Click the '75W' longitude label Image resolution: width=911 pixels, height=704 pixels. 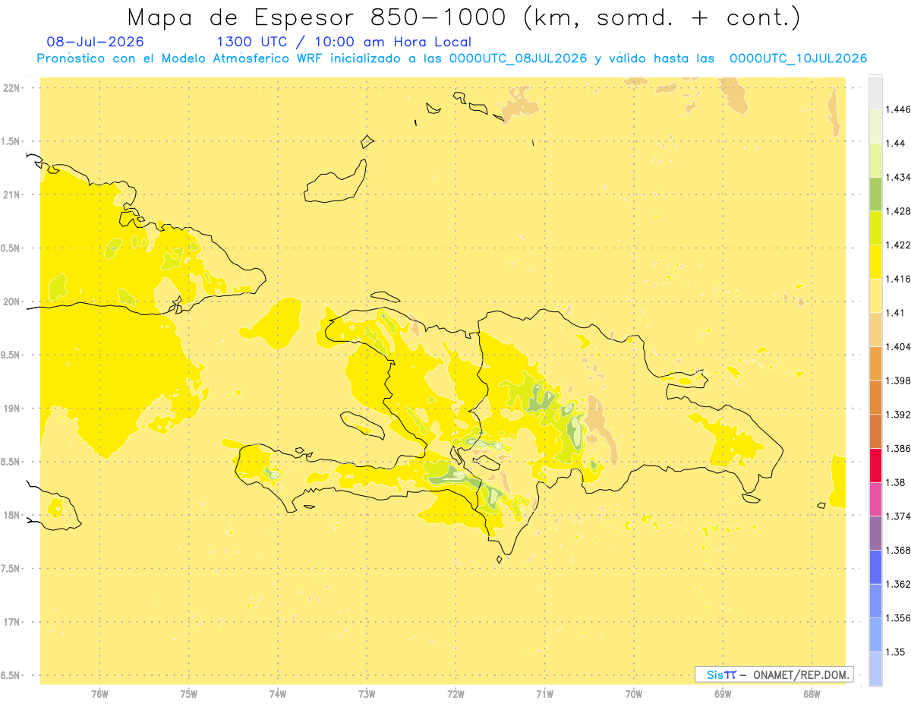click(189, 694)
